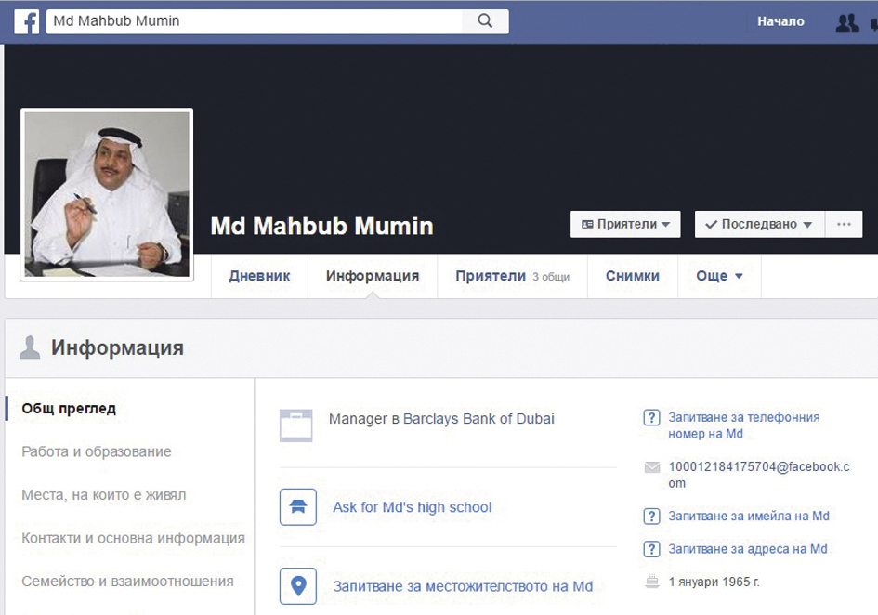Click the high school building icon
The height and width of the screenshot is (615, 878).
pos(298,507)
